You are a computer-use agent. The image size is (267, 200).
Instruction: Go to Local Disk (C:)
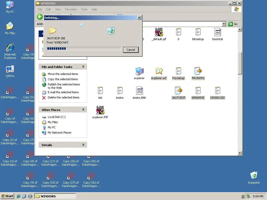coord(57,117)
